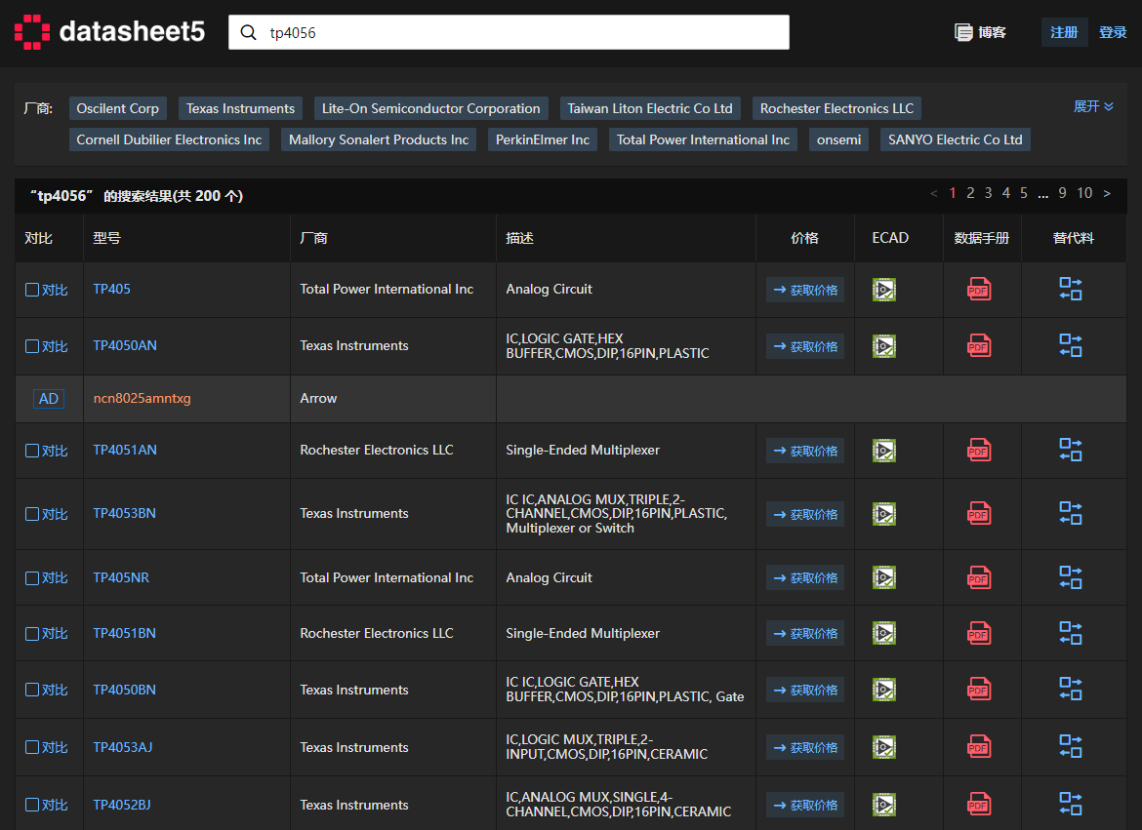Check compare box for TP4052BJ
This screenshot has height=830, width=1142.
(32, 805)
